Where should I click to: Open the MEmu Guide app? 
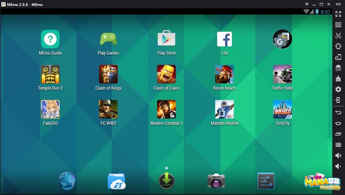pos(50,39)
